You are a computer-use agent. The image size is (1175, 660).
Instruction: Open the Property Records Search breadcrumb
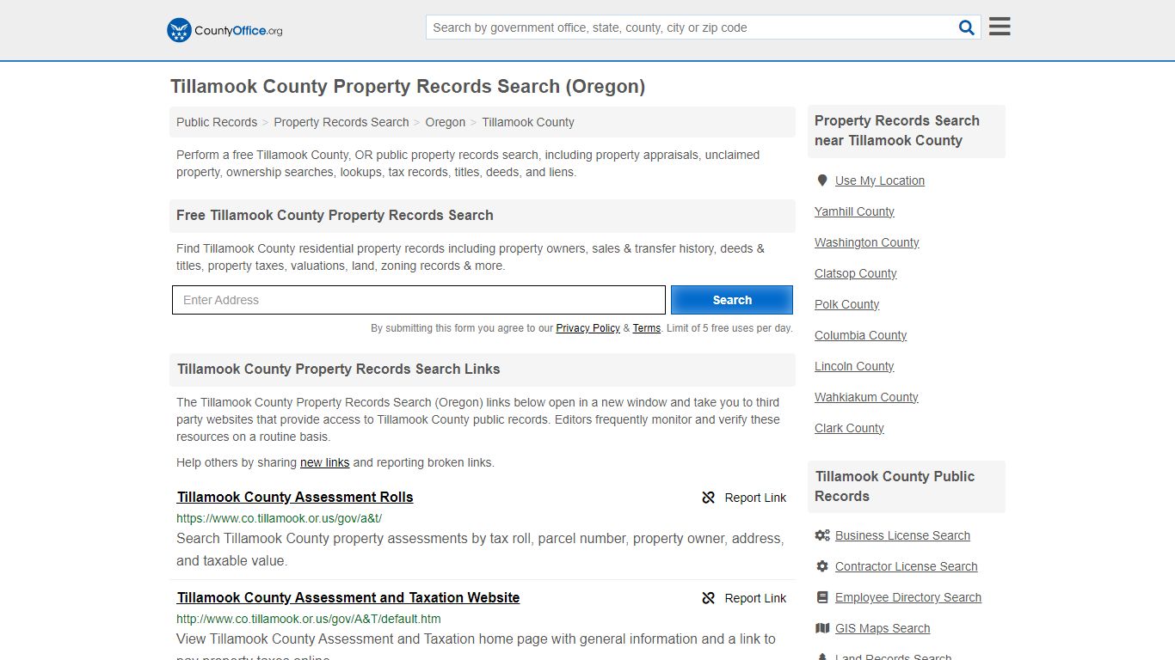(341, 122)
